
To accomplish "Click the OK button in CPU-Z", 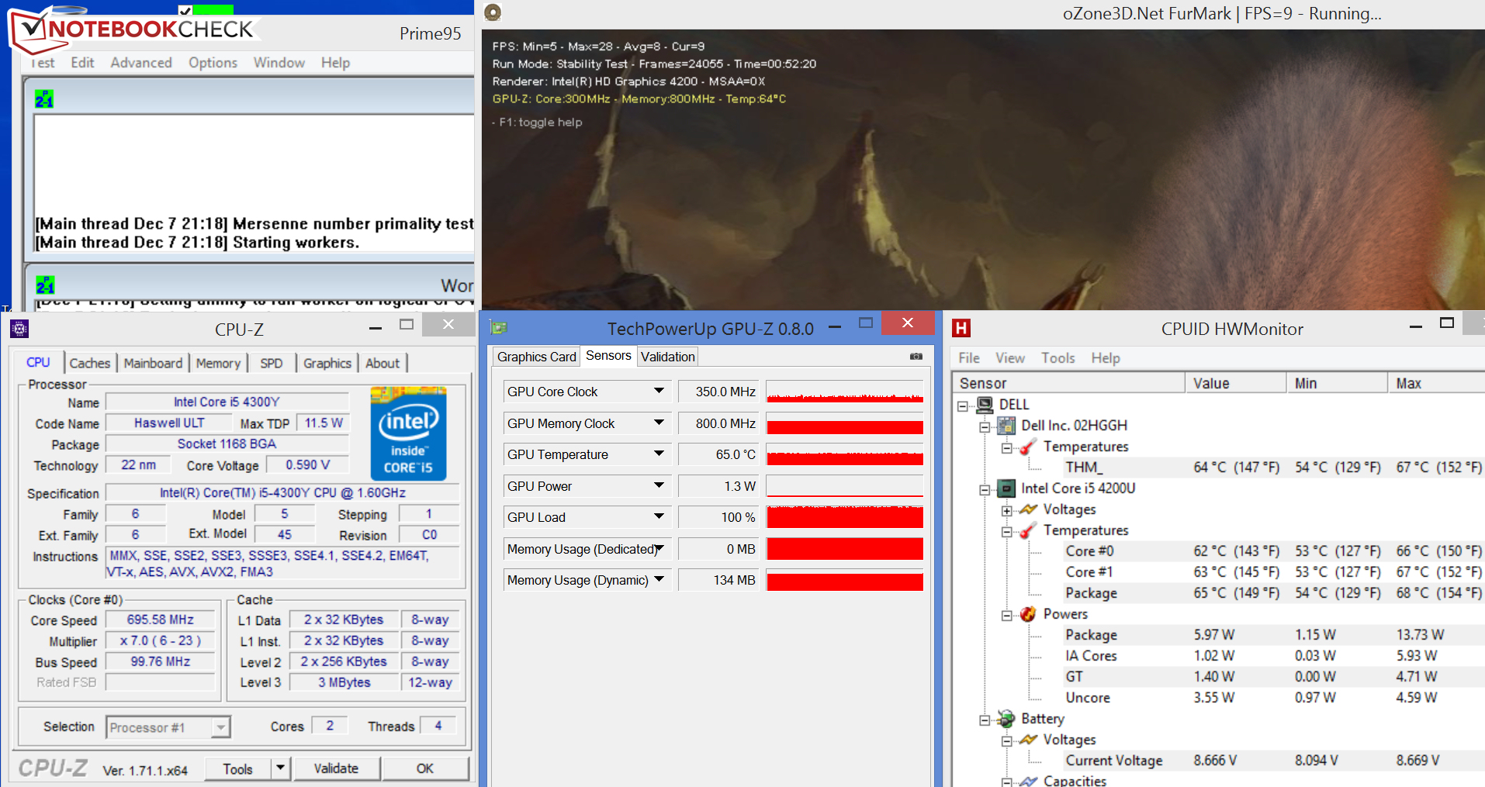I will pyautogui.click(x=425, y=768).
